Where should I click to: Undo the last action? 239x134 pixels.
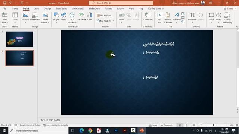(x=10, y=3)
